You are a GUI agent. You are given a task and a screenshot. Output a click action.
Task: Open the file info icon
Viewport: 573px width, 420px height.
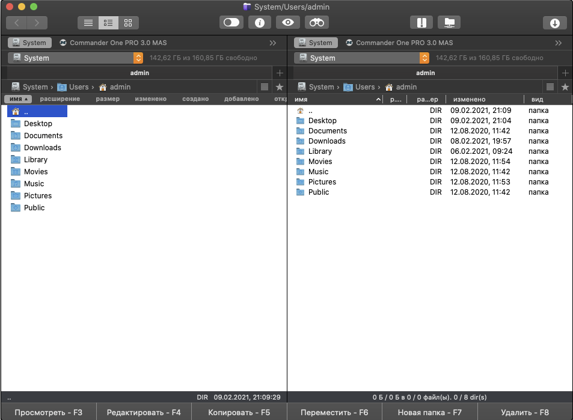pyautogui.click(x=260, y=23)
